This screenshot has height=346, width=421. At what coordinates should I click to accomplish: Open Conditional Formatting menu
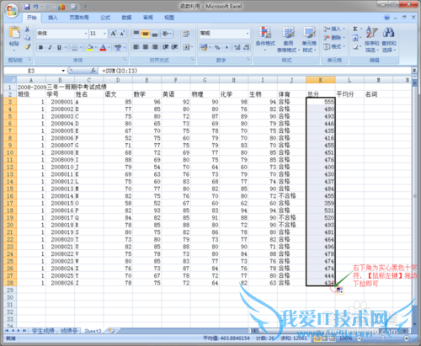pyautogui.click(x=265, y=39)
